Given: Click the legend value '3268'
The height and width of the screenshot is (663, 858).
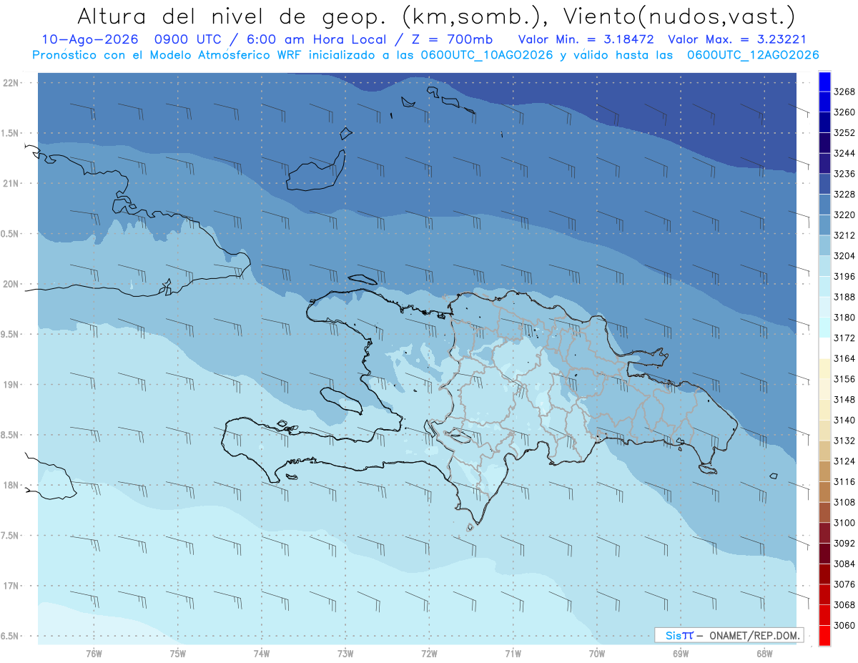Looking at the screenshot, I should (844, 92).
